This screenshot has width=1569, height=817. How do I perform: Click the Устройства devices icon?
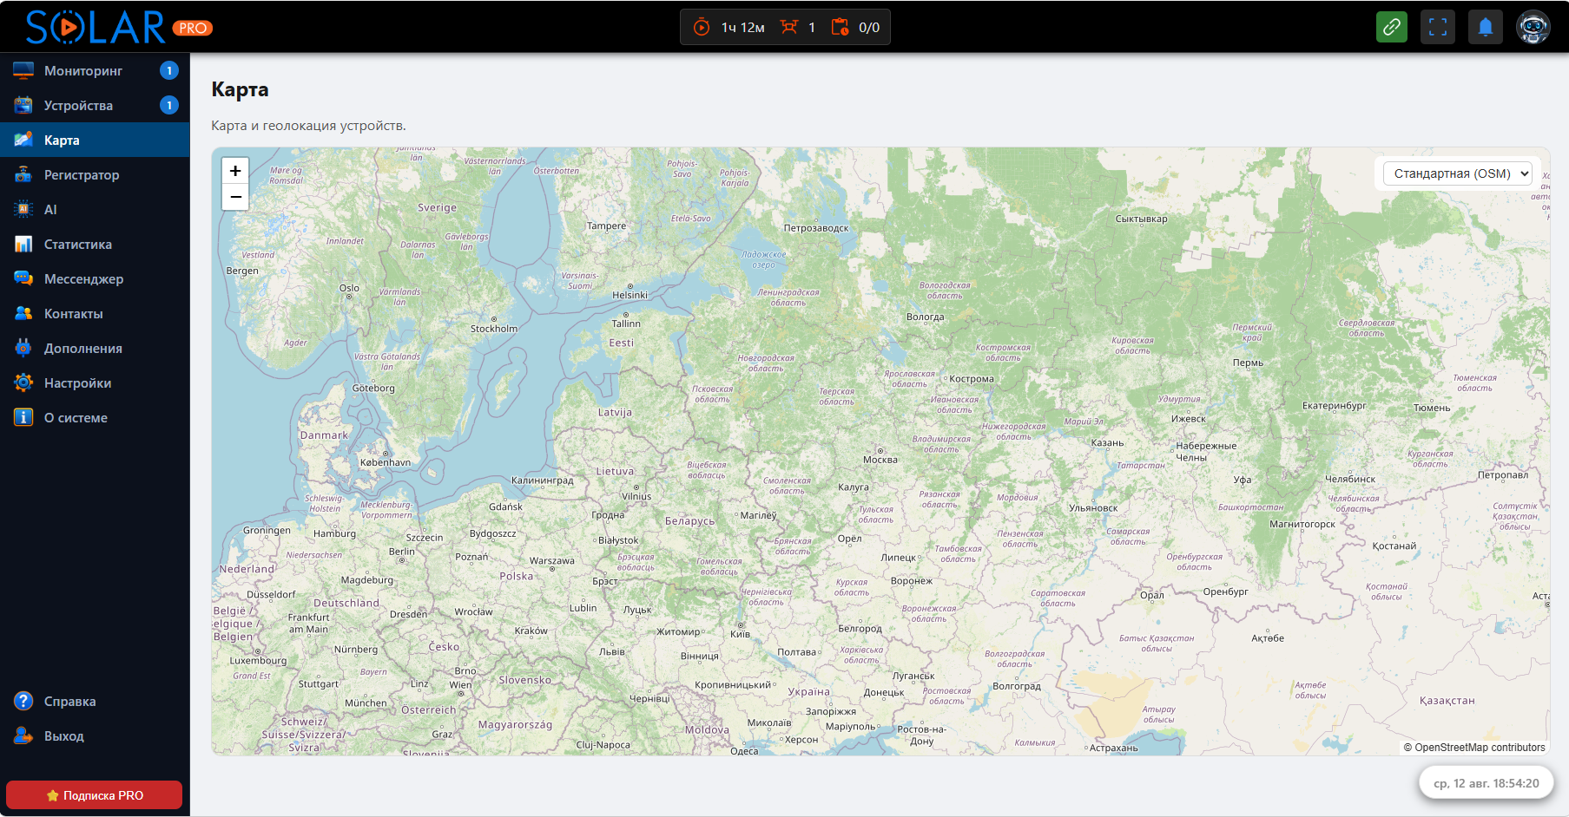coord(23,105)
